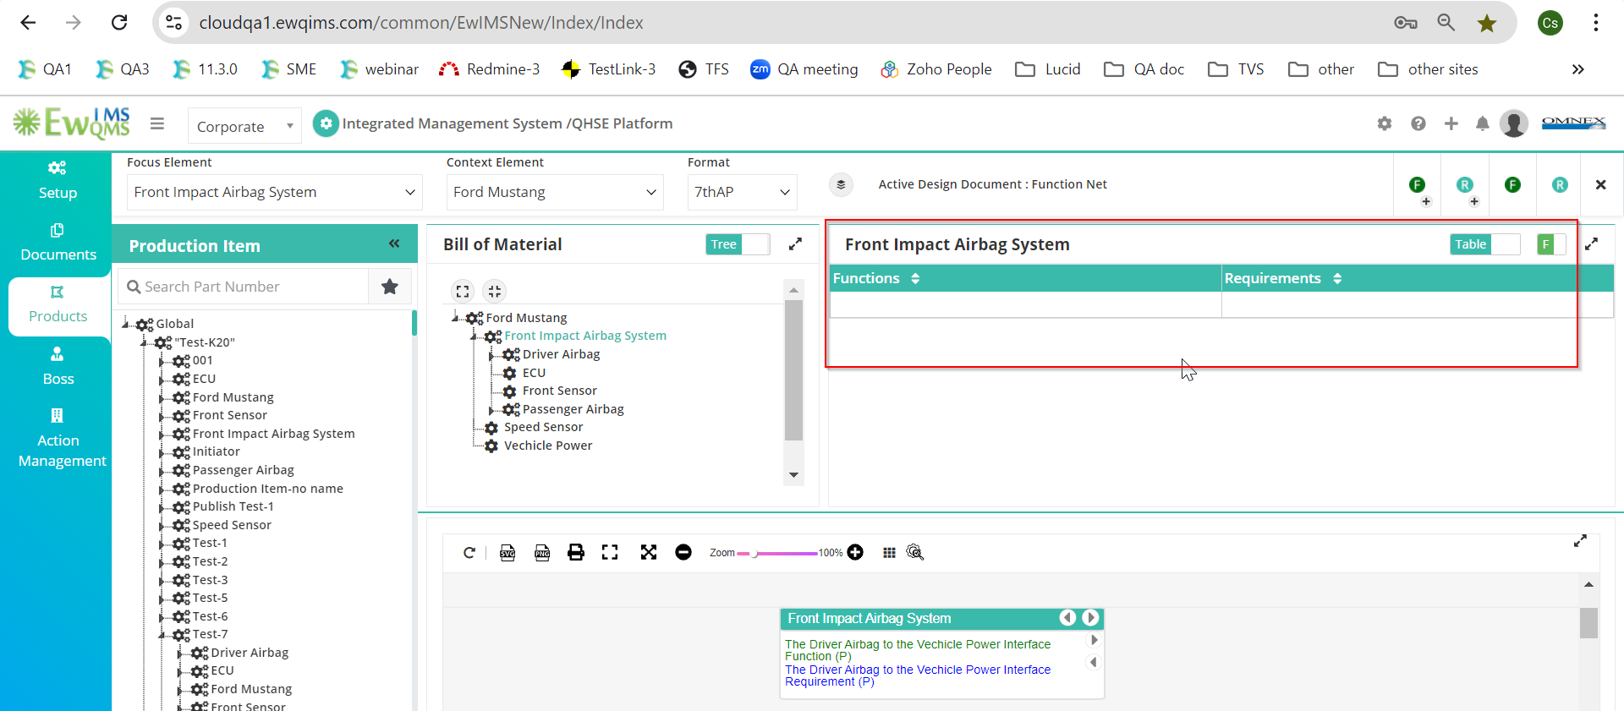
Task: Click the Zoom slider handle in diagram toolbar
Action: point(754,554)
